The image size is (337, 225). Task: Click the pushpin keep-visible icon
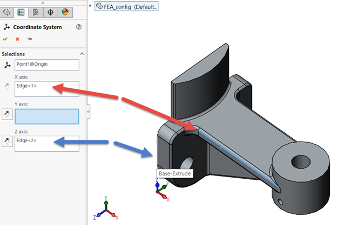tap(29, 39)
